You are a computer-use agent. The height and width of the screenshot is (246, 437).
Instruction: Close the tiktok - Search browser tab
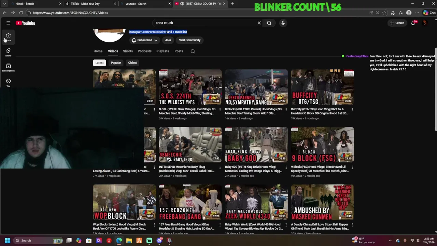(x=60, y=4)
